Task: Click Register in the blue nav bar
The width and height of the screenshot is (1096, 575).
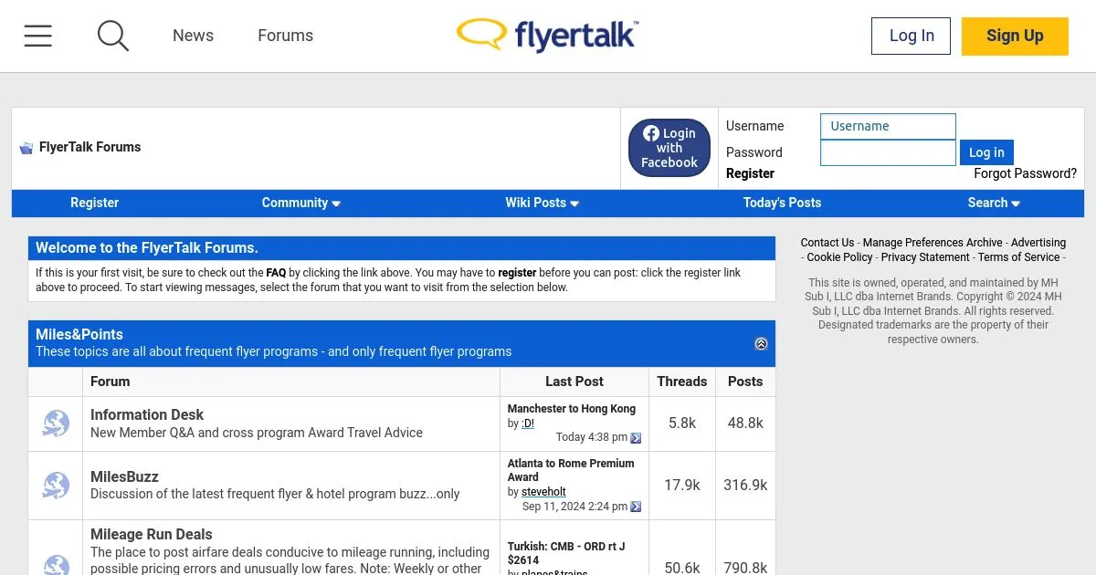Action: tap(95, 203)
